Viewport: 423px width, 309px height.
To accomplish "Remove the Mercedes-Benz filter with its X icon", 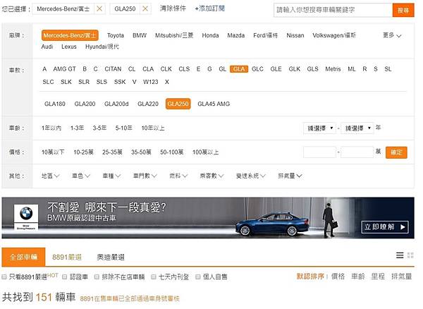I will point(99,9).
